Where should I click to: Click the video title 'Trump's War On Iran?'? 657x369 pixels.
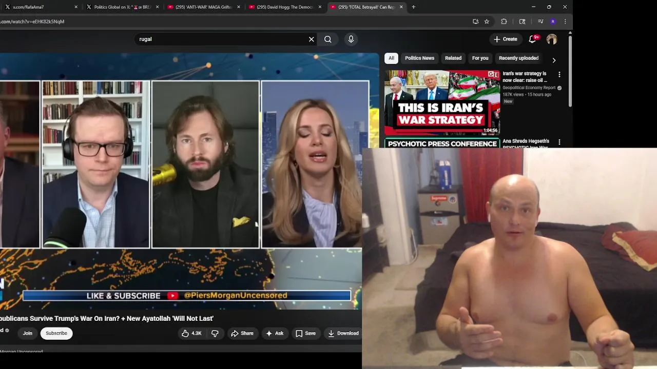point(106,318)
